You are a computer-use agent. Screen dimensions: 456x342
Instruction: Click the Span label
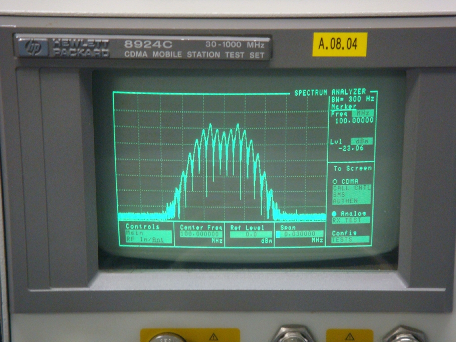pyautogui.click(x=288, y=228)
